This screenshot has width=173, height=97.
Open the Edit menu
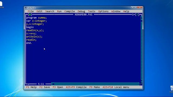(x=39, y=11)
